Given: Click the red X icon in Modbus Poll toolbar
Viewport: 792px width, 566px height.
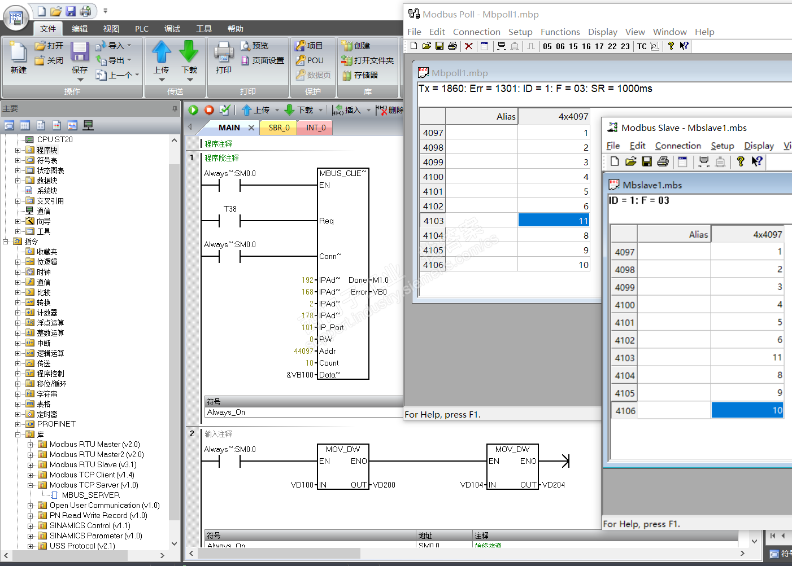Looking at the screenshot, I should [x=468, y=46].
